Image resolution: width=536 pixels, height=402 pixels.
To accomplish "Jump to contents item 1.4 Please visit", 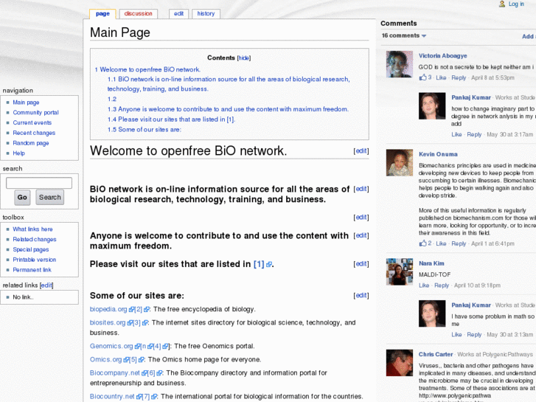I will coord(171,119).
